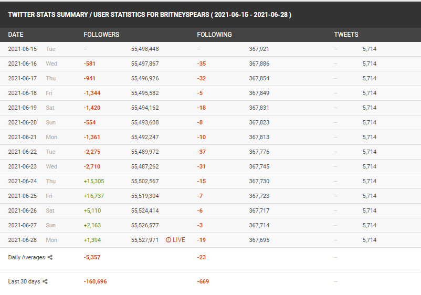The height and width of the screenshot is (295, 421).
Task: Click the 367,695 following count
Action: [x=259, y=240]
